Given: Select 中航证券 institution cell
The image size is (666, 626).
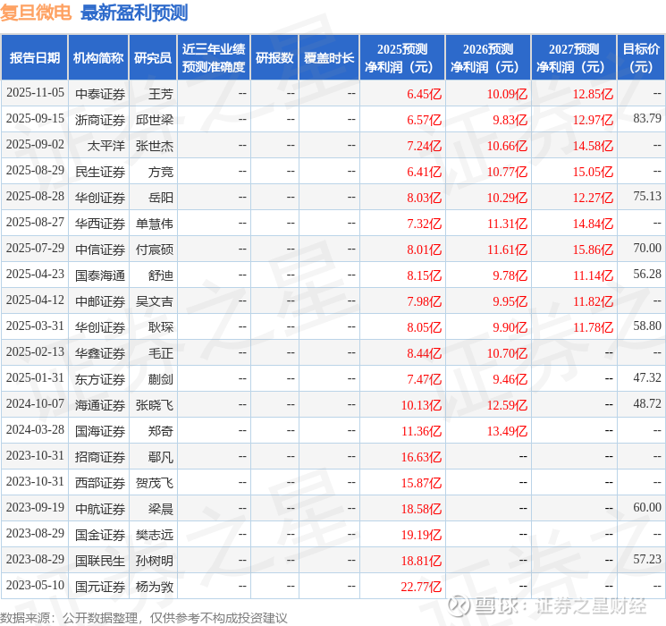Looking at the screenshot, I should click(x=100, y=509).
